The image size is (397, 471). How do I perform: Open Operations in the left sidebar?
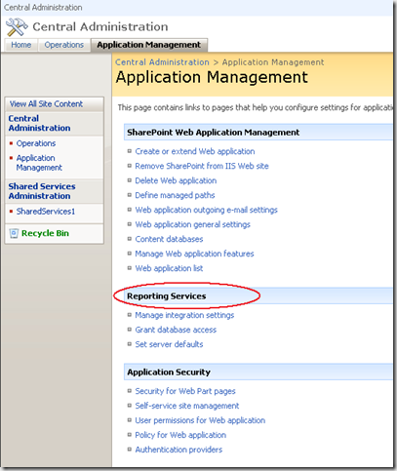pyautogui.click(x=36, y=143)
